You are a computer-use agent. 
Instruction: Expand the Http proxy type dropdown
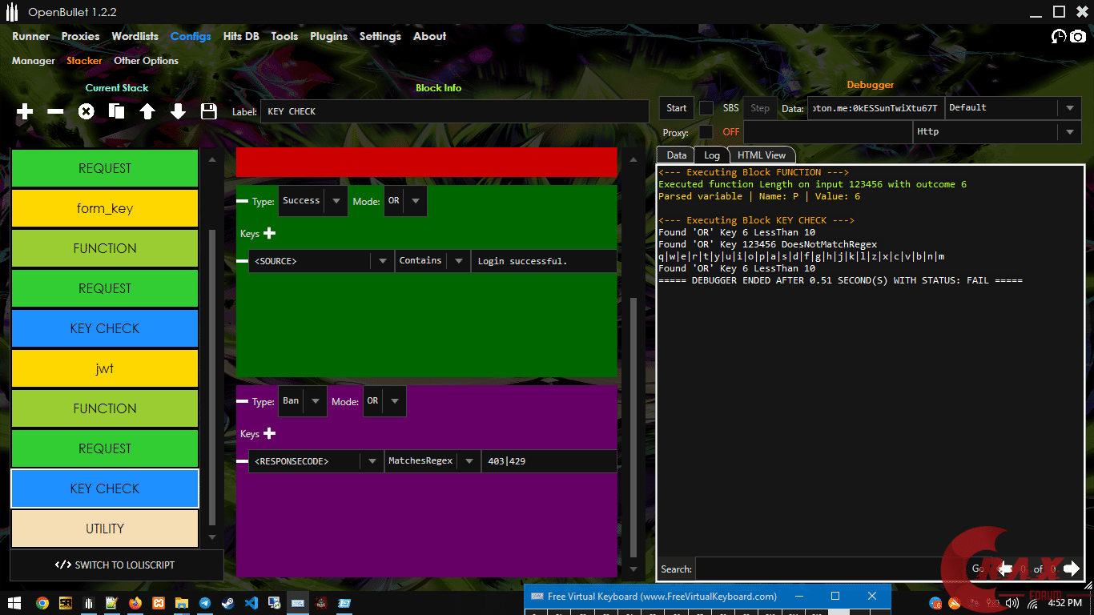1069,132
